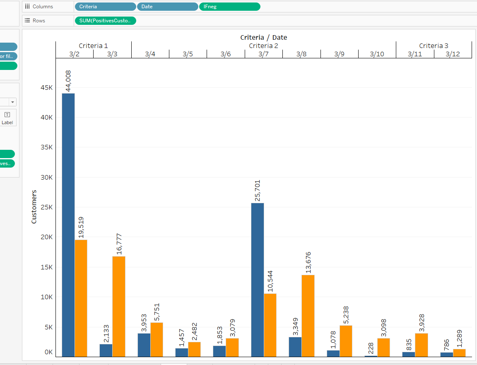Viewport: 477px width, 365px height.
Task: Select the orange 16,777 bar for 3/3
Action: pyautogui.click(x=119, y=306)
